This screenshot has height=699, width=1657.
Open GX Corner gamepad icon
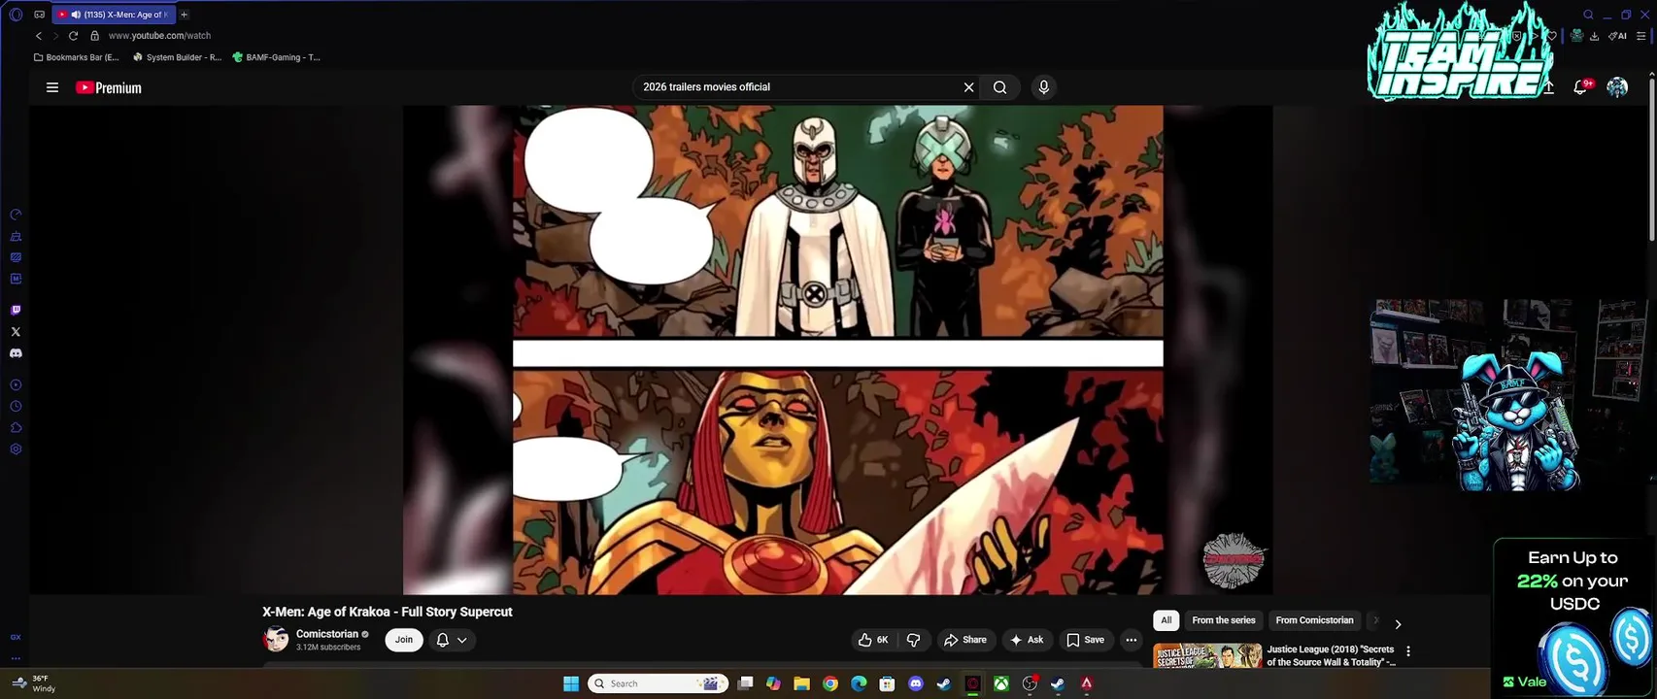39,15
